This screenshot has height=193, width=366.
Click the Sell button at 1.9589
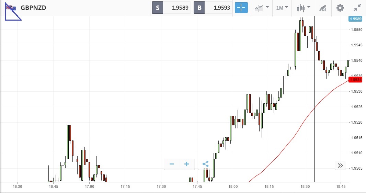[172, 8]
